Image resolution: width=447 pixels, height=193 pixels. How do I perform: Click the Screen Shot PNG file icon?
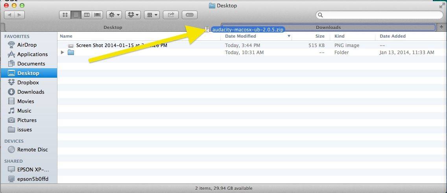click(x=71, y=46)
